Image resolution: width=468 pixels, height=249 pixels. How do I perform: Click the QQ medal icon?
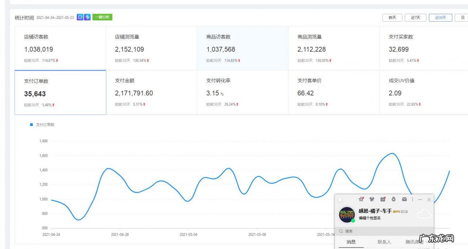(393, 199)
